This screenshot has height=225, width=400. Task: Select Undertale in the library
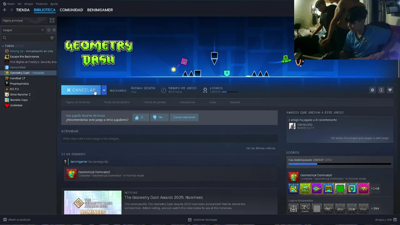[28, 105]
